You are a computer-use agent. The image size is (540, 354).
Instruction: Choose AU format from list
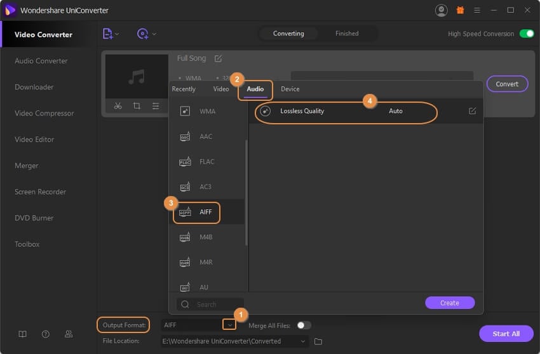click(206, 285)
